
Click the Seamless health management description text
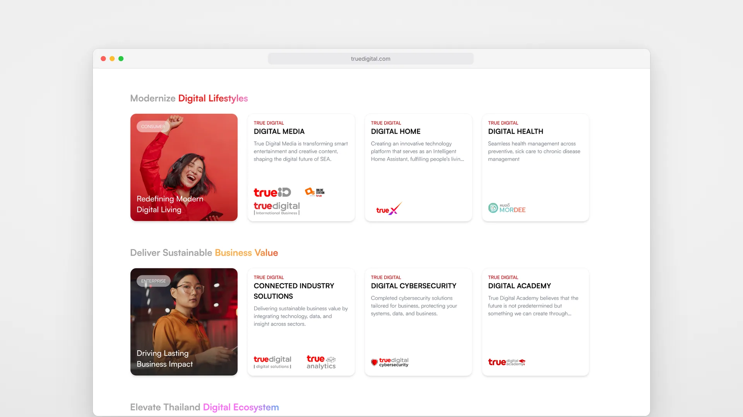coord(534,151)
